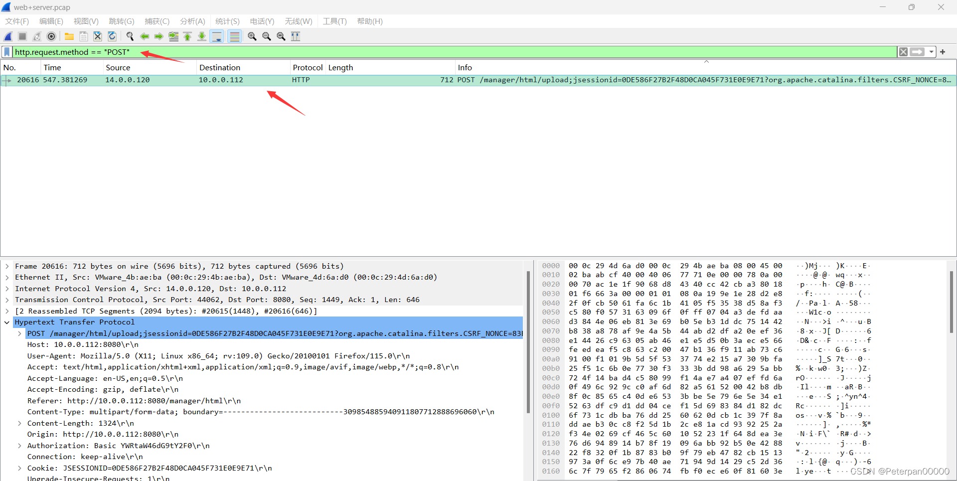Toggle auto scroll during live capture
The width and height of the screenshot is (957, 481).
217,36
